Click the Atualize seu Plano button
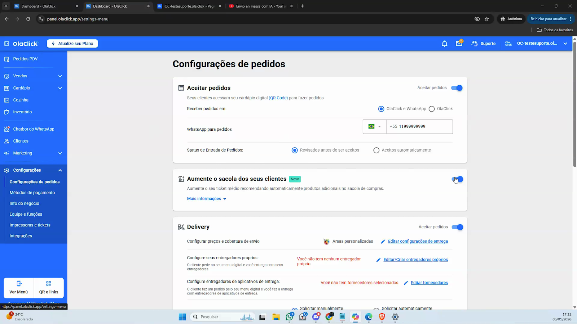This screenshot has width=577, height=324. pos(72,44)
